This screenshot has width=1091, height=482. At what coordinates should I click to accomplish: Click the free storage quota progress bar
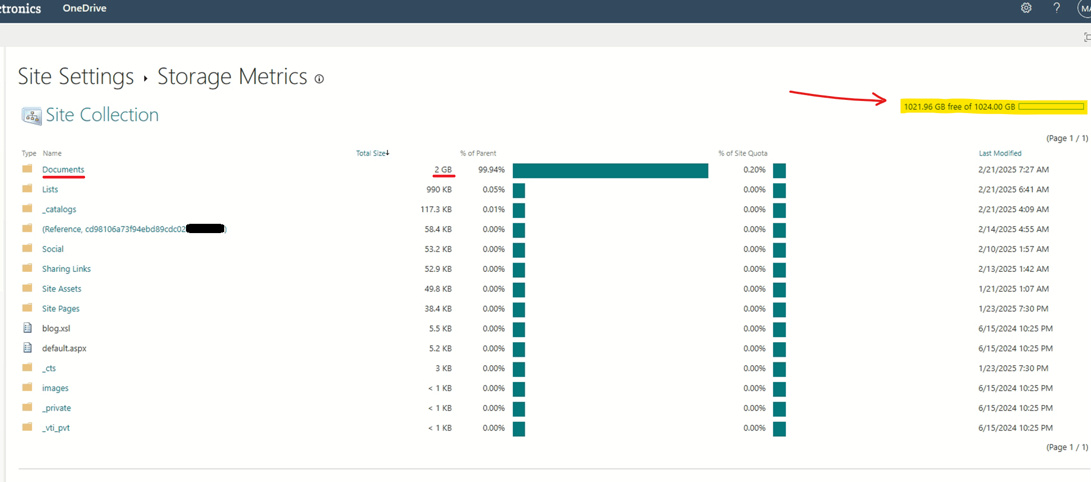point(1051,106)
